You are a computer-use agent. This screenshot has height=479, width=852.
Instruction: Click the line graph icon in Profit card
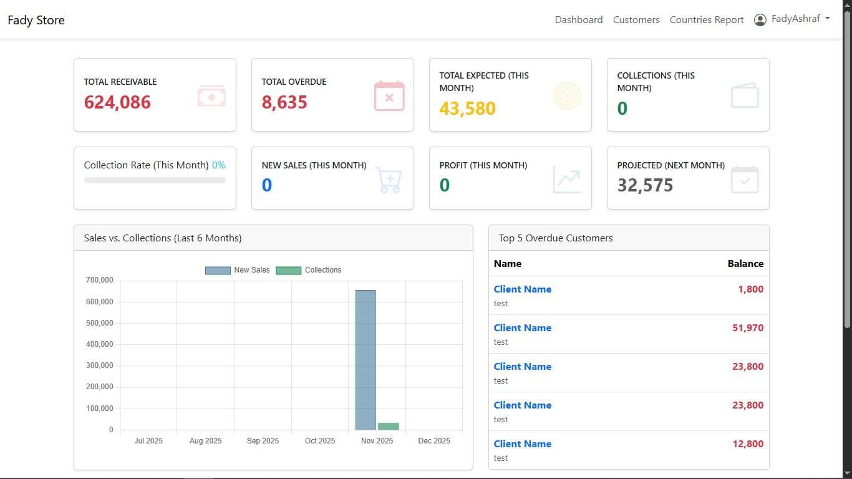tap(567, 180)
